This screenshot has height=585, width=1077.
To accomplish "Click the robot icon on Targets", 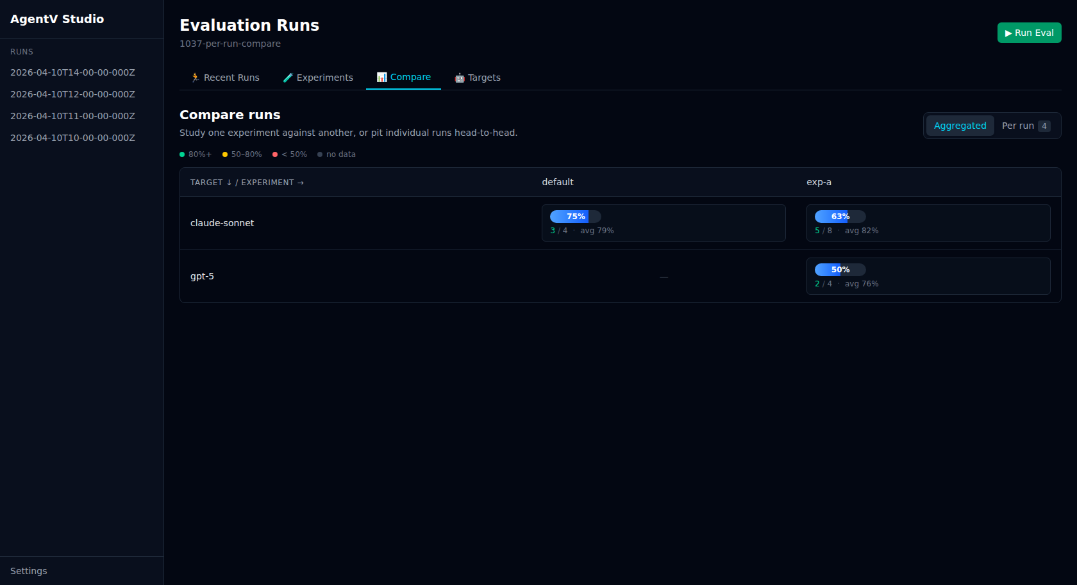I will [x=460, y=78].
